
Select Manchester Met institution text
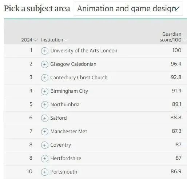pyautogui.click(x=69, y=131)
